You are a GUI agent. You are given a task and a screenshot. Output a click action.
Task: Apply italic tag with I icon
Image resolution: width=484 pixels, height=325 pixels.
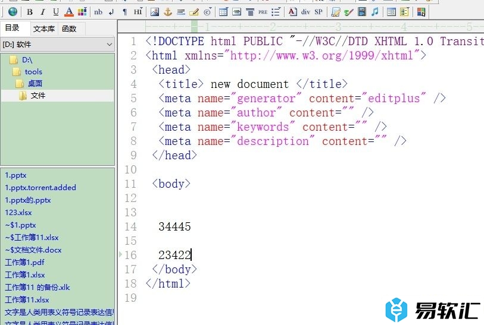tap(43, 12)
